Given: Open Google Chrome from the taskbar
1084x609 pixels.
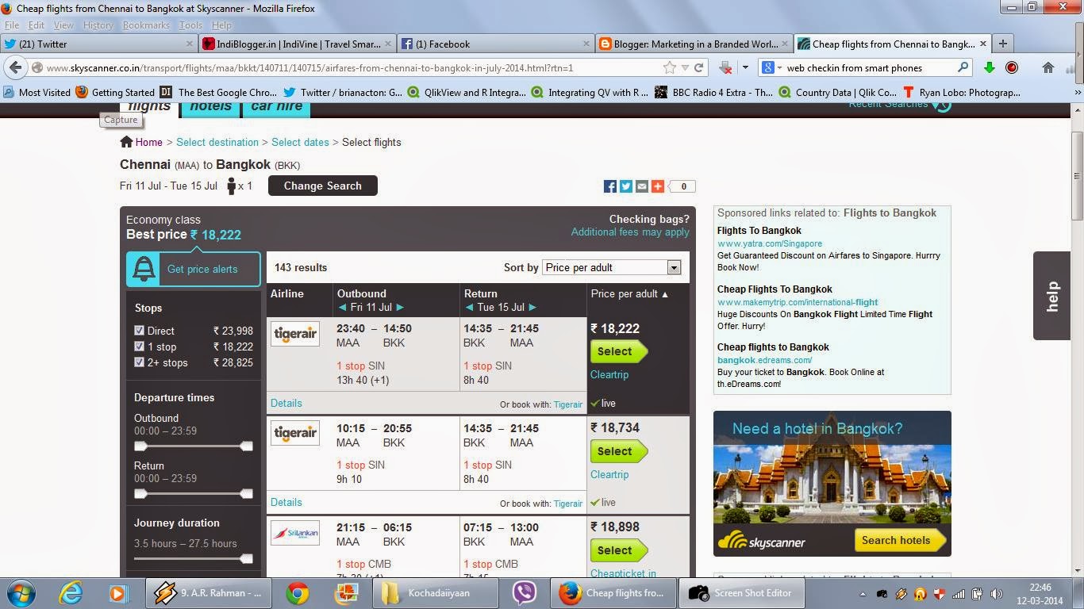Looking at the screenshot, I should (x=298, y=592).
